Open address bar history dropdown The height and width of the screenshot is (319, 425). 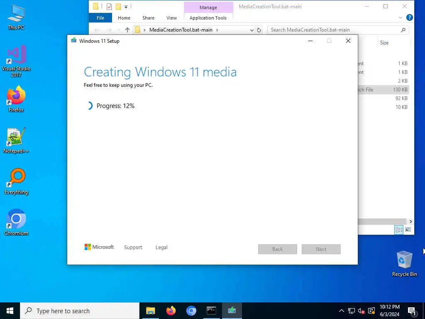[252, 30]
